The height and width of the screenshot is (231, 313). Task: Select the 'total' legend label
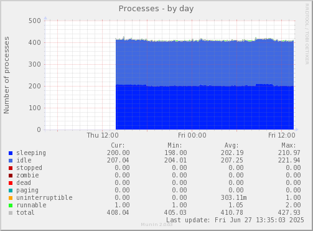click(x=26, y=212)
